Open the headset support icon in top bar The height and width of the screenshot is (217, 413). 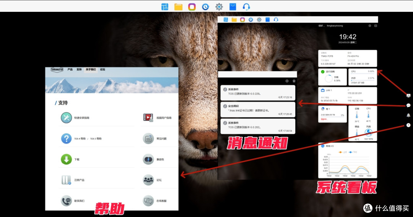tap(246, 7)
